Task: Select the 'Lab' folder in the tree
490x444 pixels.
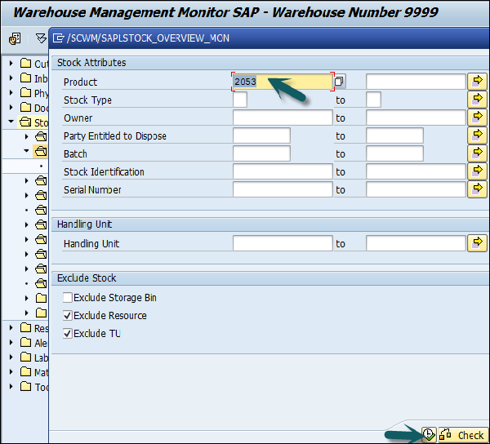Action: pos(34,357)
